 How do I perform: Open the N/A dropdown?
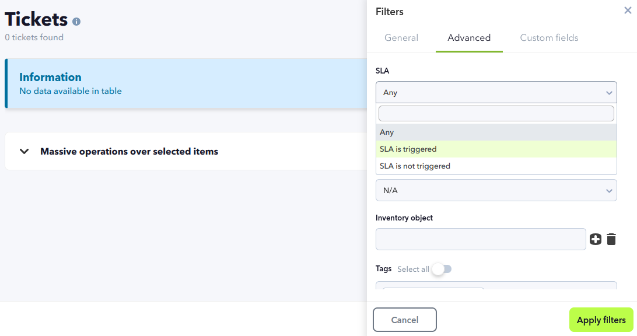(x=496, y=190)
